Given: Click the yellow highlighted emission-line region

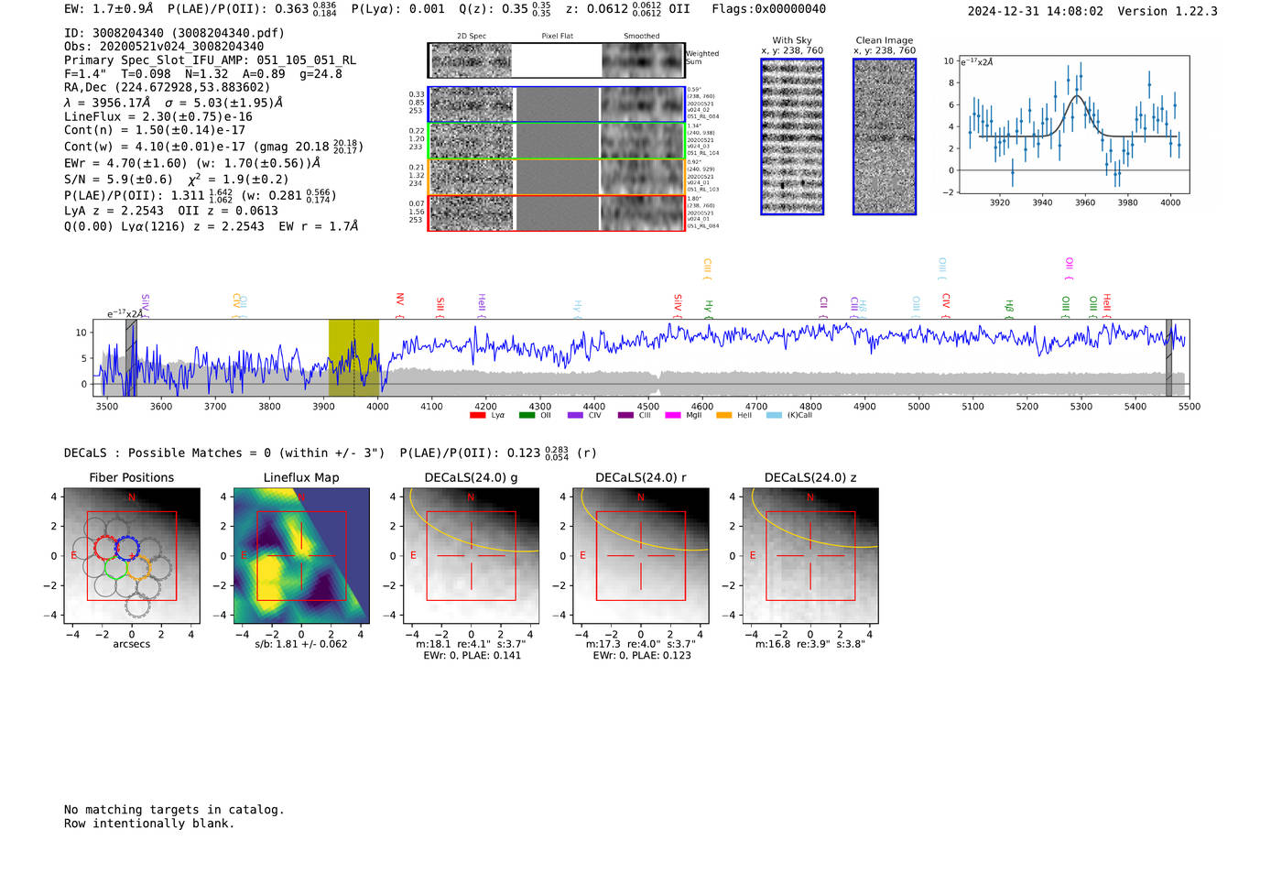Looking at the screenshot, I should tap(353, 358).
